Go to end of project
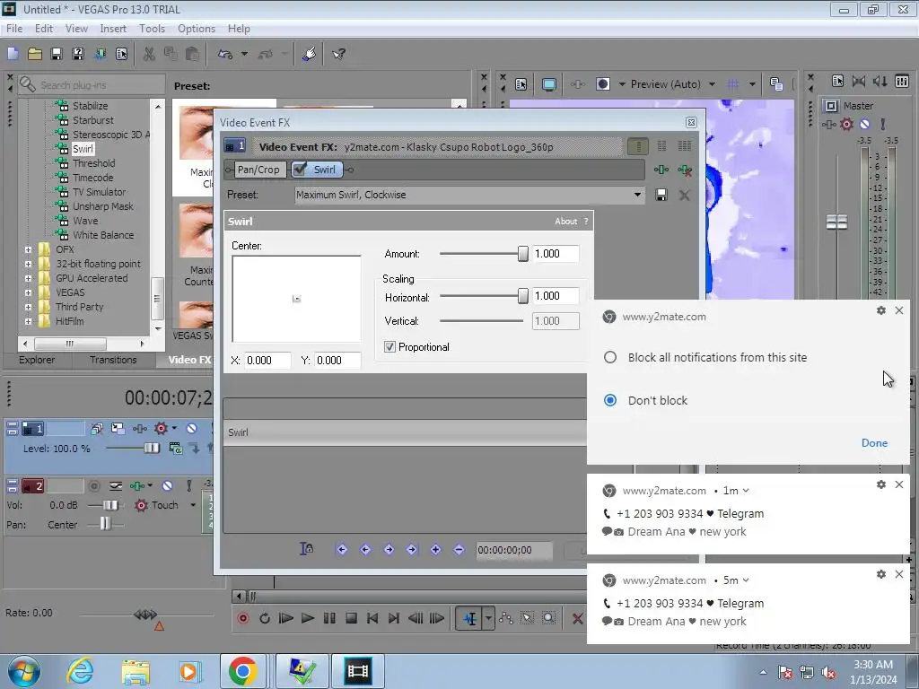919x689 pixels. point(394,618)
